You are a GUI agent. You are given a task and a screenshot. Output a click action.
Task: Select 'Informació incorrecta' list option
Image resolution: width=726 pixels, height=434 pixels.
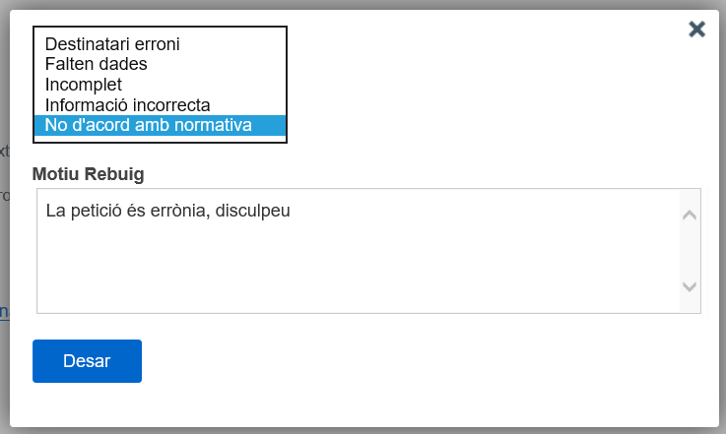127,105
